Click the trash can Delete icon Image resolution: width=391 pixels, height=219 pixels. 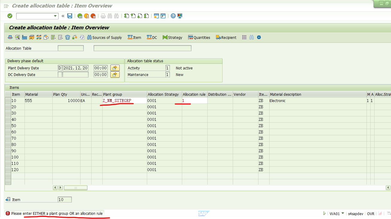68,37
